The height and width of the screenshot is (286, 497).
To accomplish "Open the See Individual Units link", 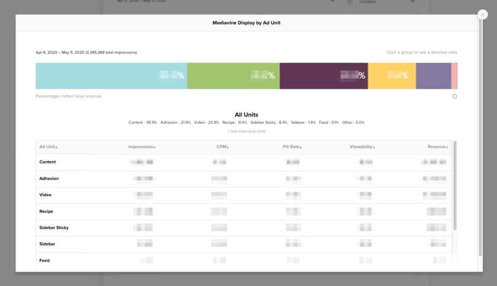I will tap(247, 131).
